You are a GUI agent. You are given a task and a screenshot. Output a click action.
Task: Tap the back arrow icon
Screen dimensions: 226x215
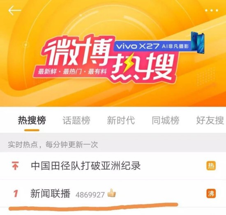point(15,10)
